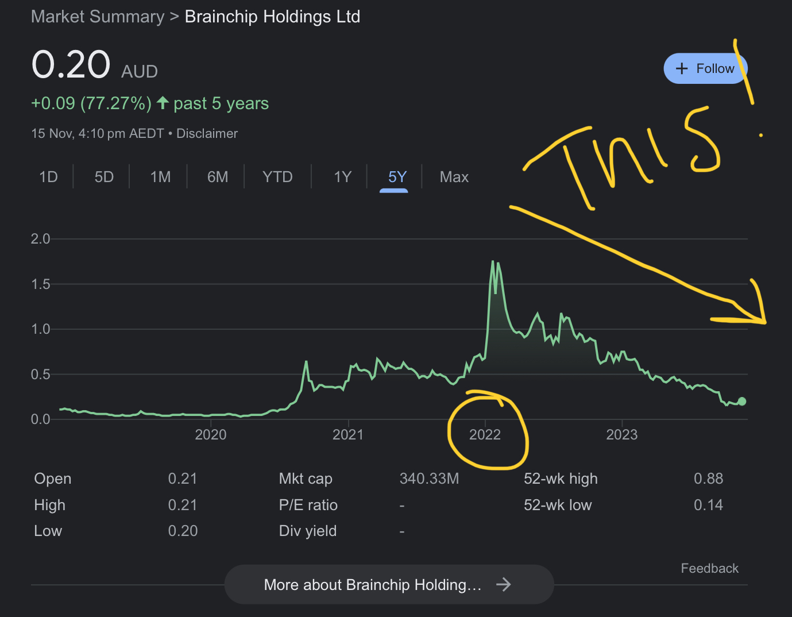Image resolution: width=792 pixels, height=617 pixels.
Task: Go to Market Summary breadcrumb
Action: pyautogui.click(x=98, y=17)
